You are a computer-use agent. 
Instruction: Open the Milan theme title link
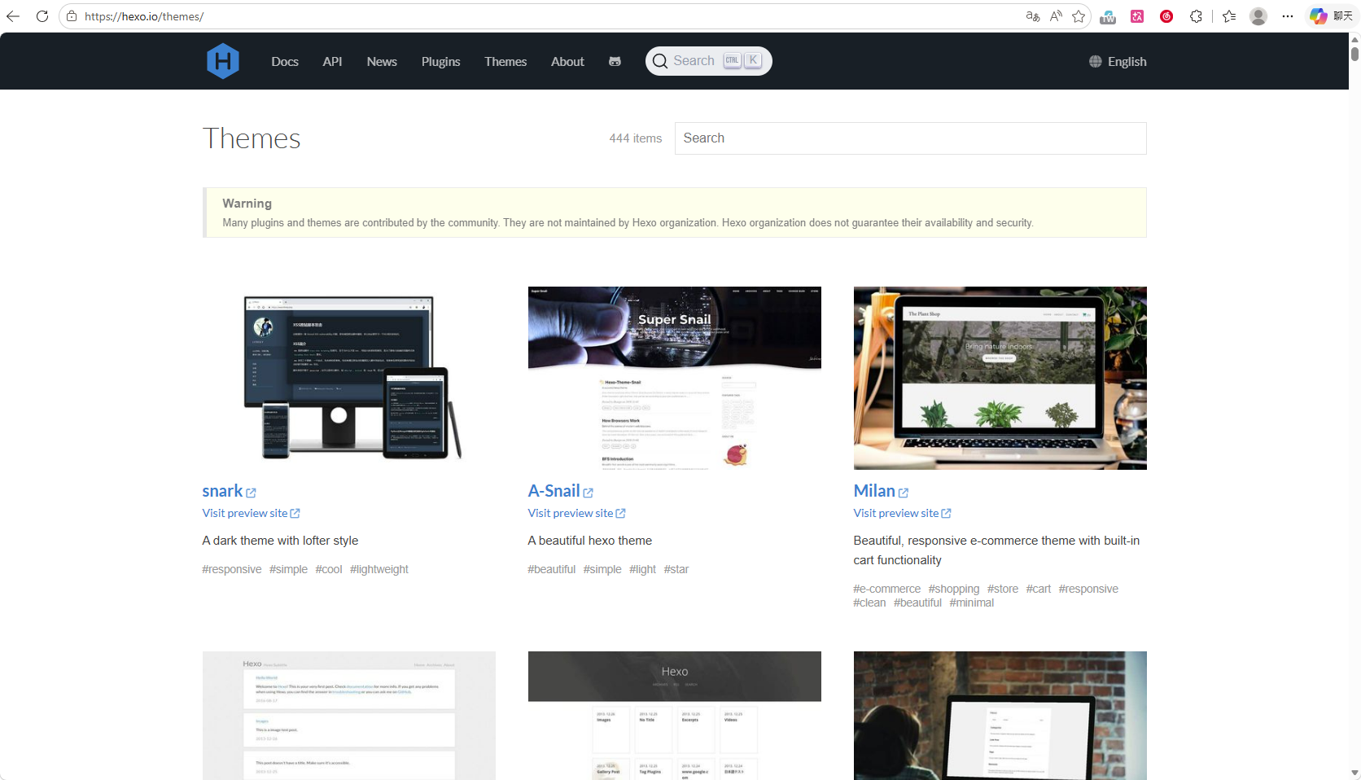[x=874, y=491]
